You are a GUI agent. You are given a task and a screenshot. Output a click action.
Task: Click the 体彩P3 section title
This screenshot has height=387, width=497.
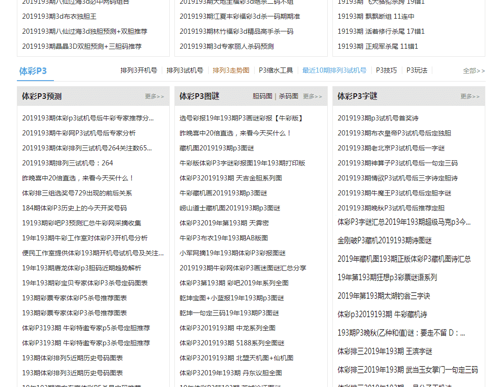coord(33,71)
